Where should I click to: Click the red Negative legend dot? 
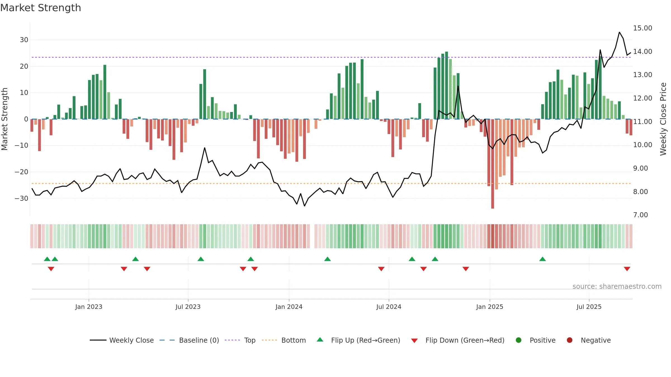[x=570, y=340]
